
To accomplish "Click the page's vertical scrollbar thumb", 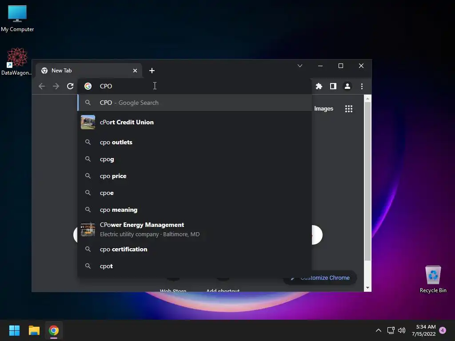I will click(x=367, y=181).
